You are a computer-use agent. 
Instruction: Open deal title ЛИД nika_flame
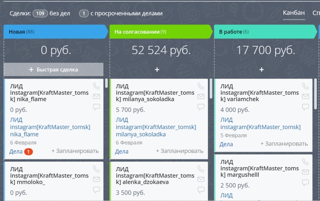(49, 93)
